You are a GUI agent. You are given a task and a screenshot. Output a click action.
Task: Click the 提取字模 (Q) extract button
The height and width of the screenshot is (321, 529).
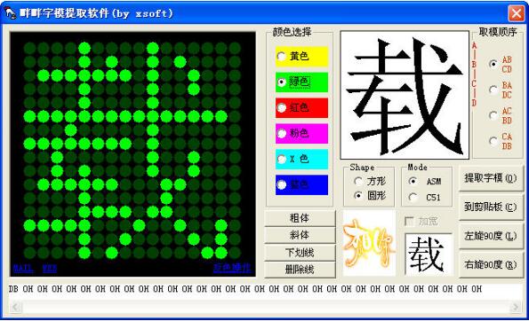point(491,178)
